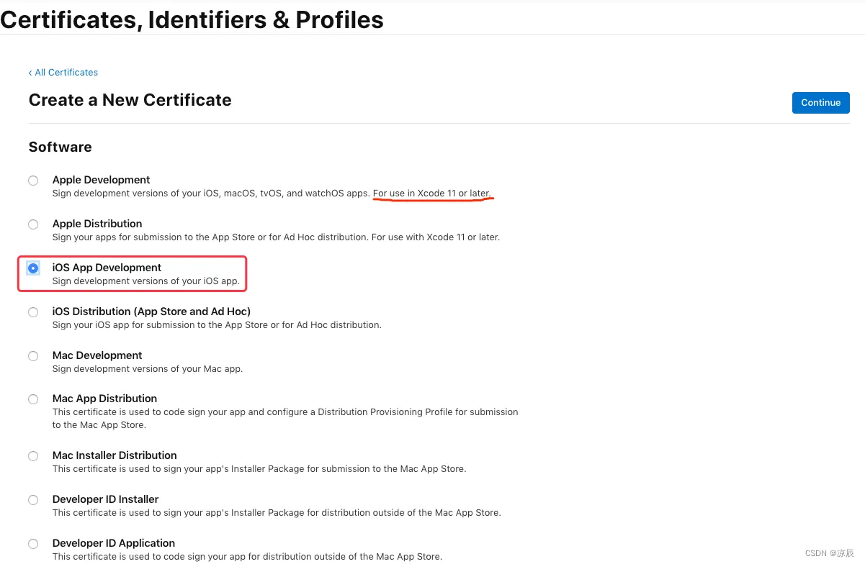This screenshot has width=865, height=564.
Task: Click the Certificates, Identifiers & Profiles heading
Action: (192, 19)
